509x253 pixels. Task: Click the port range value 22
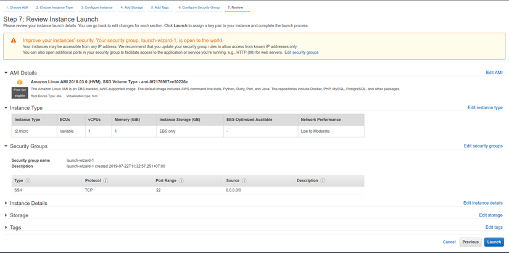(x=158, y=190)
